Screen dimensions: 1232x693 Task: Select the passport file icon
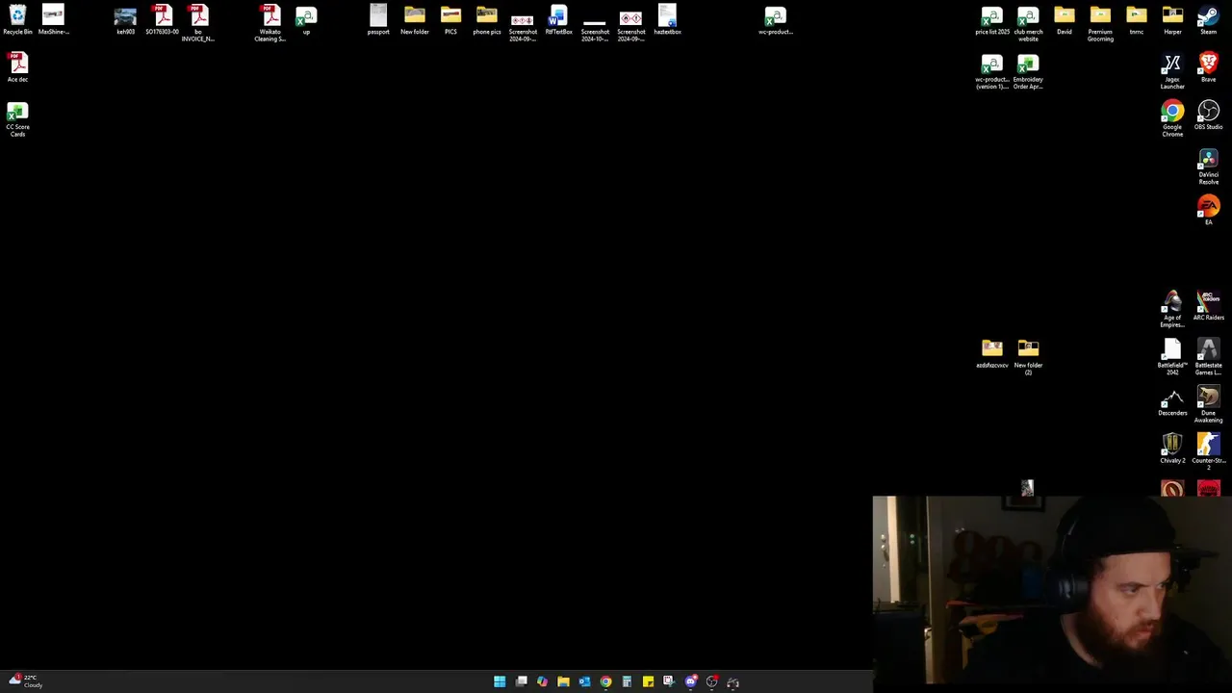pos(378,20)
